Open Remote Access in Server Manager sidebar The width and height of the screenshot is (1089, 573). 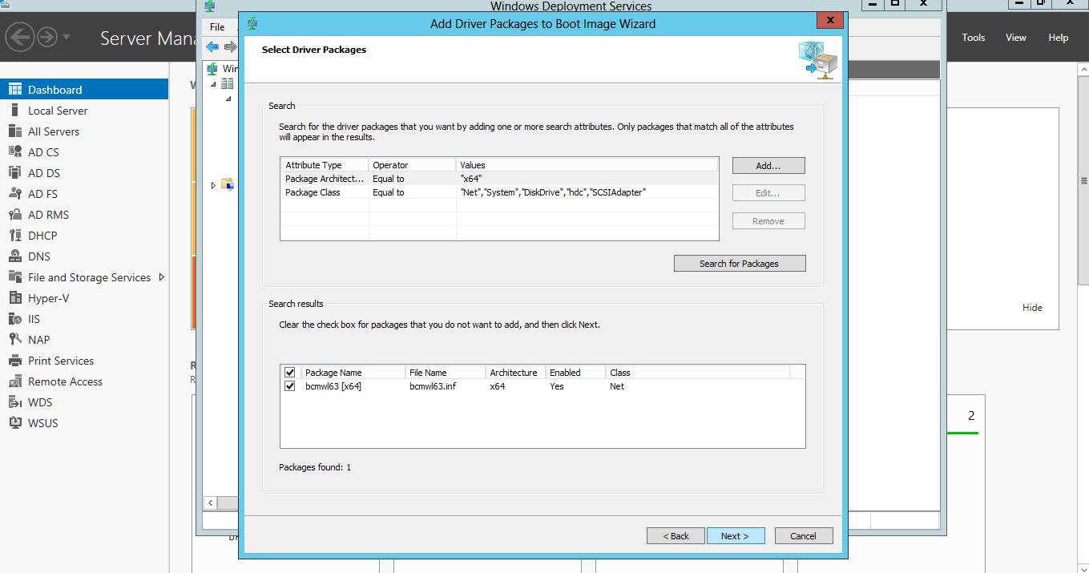[84, 381]
